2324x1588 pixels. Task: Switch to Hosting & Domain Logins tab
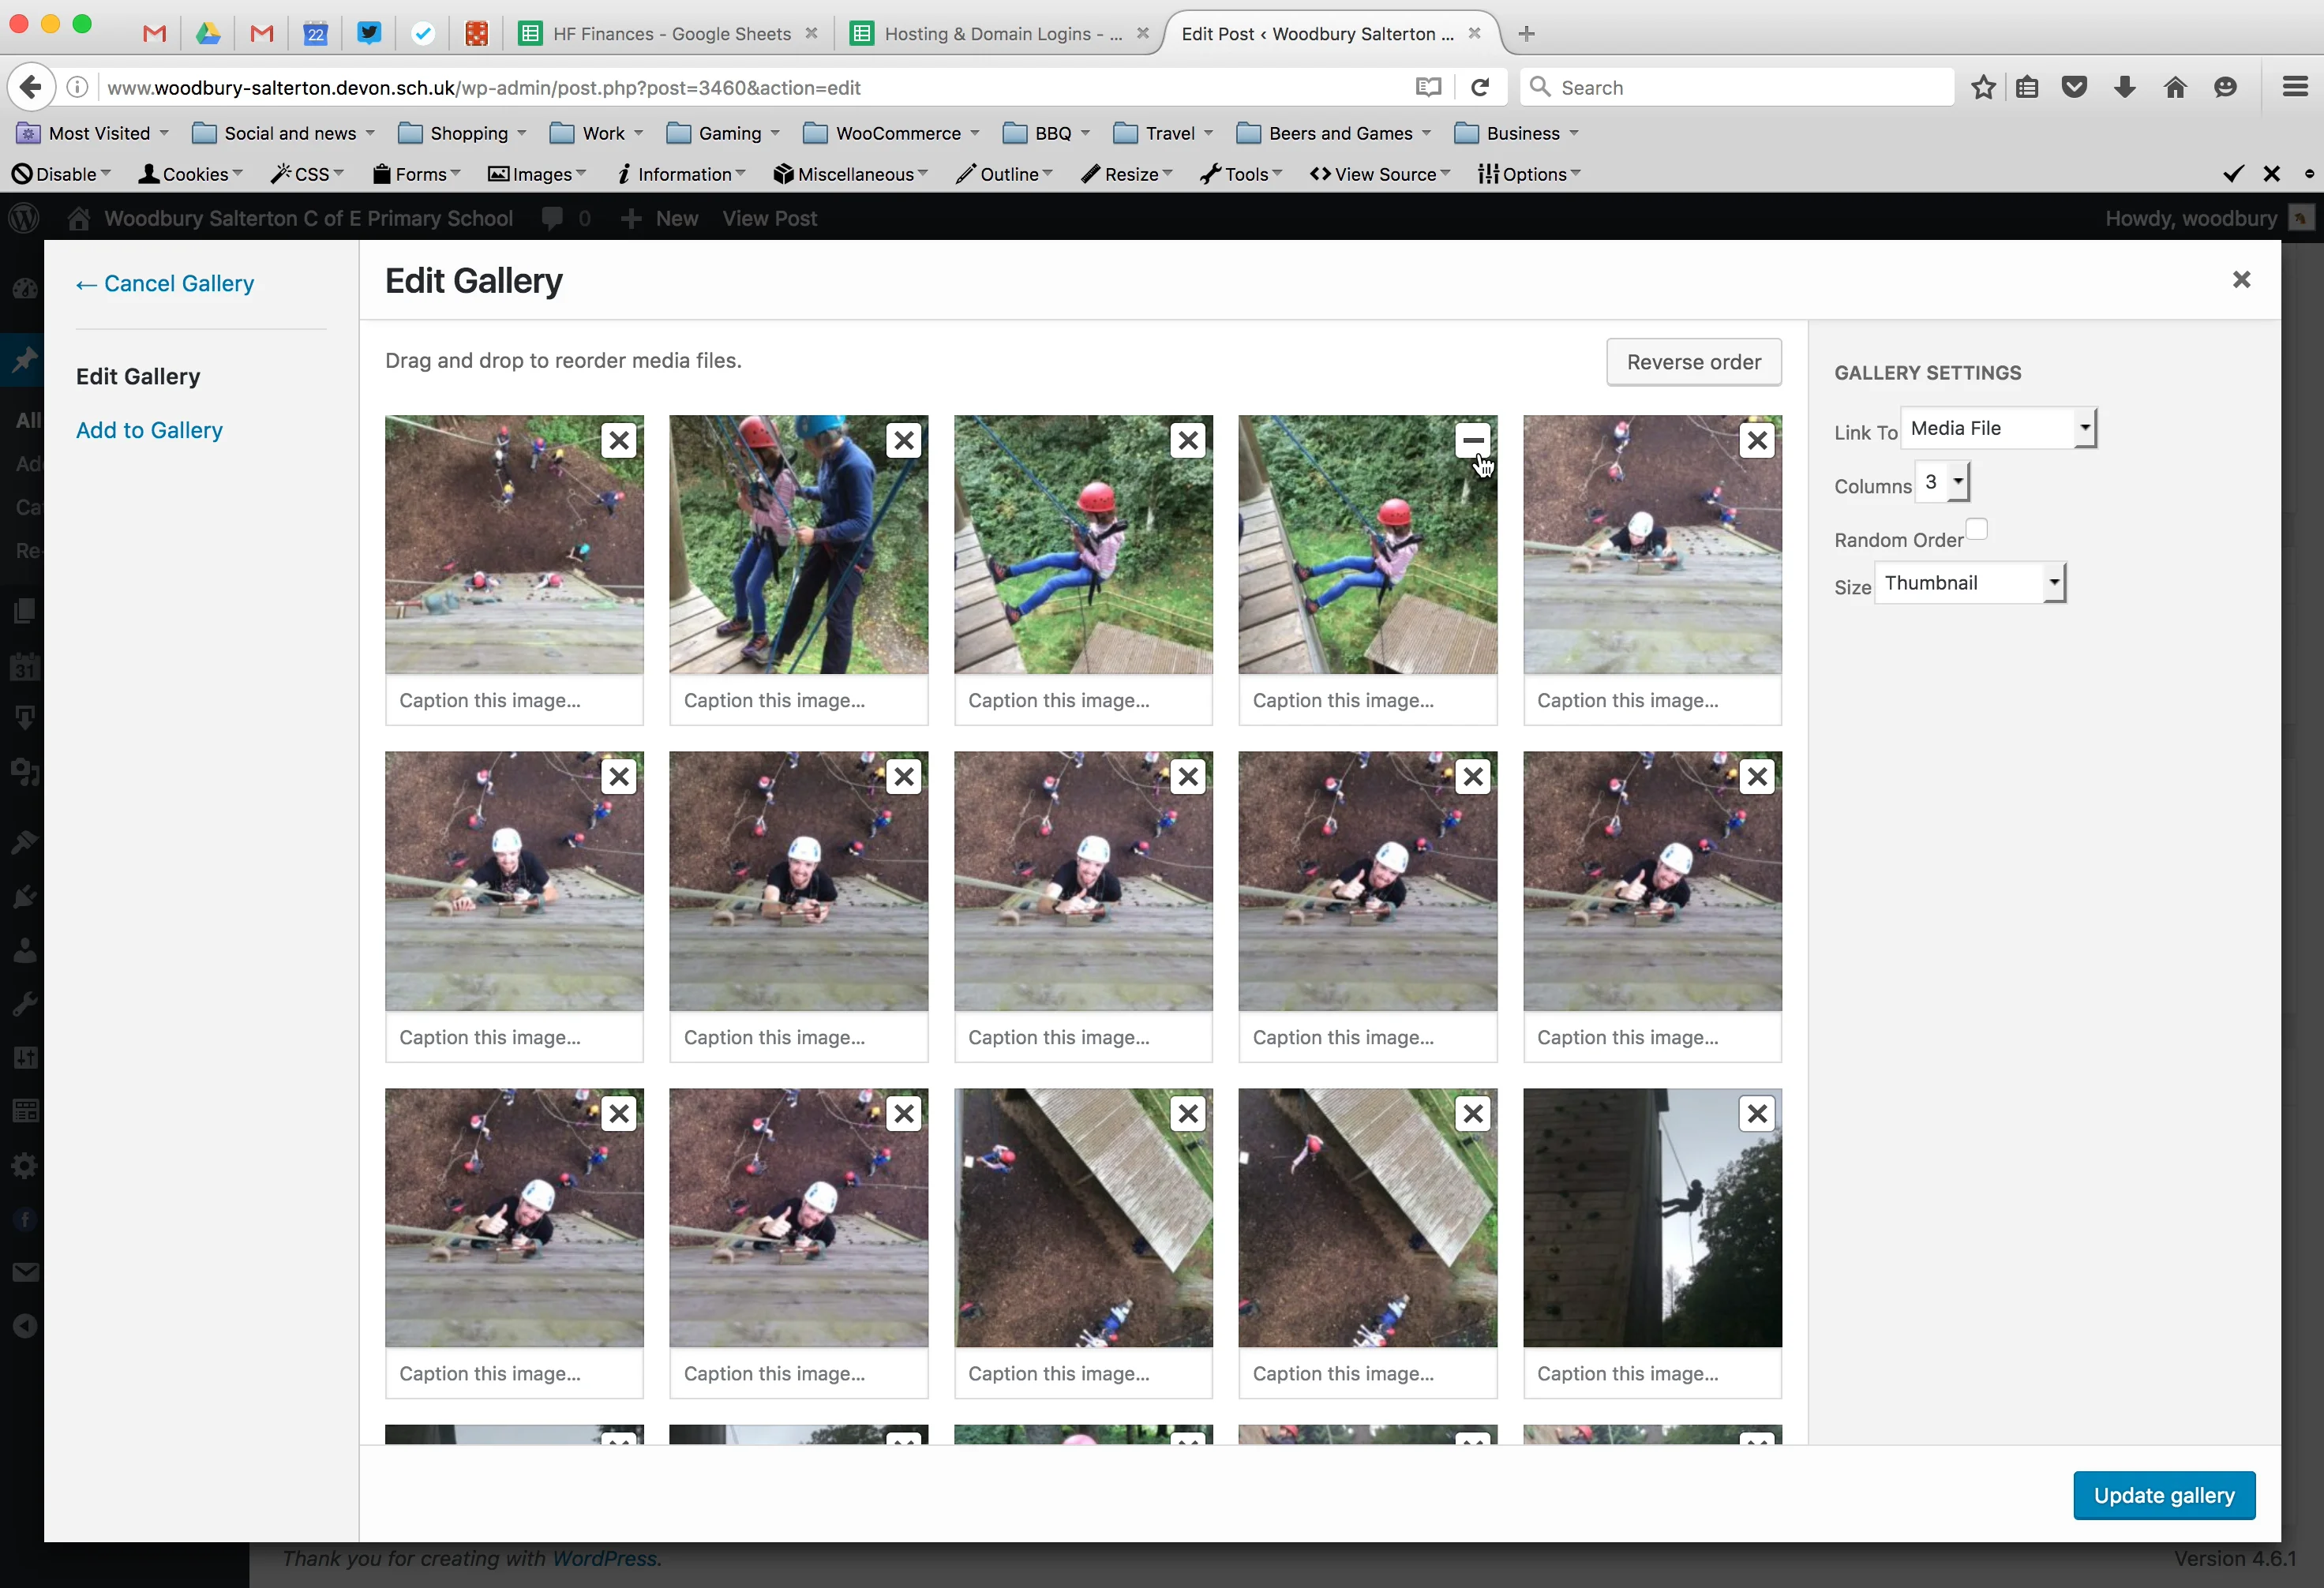coord(1000,33)
